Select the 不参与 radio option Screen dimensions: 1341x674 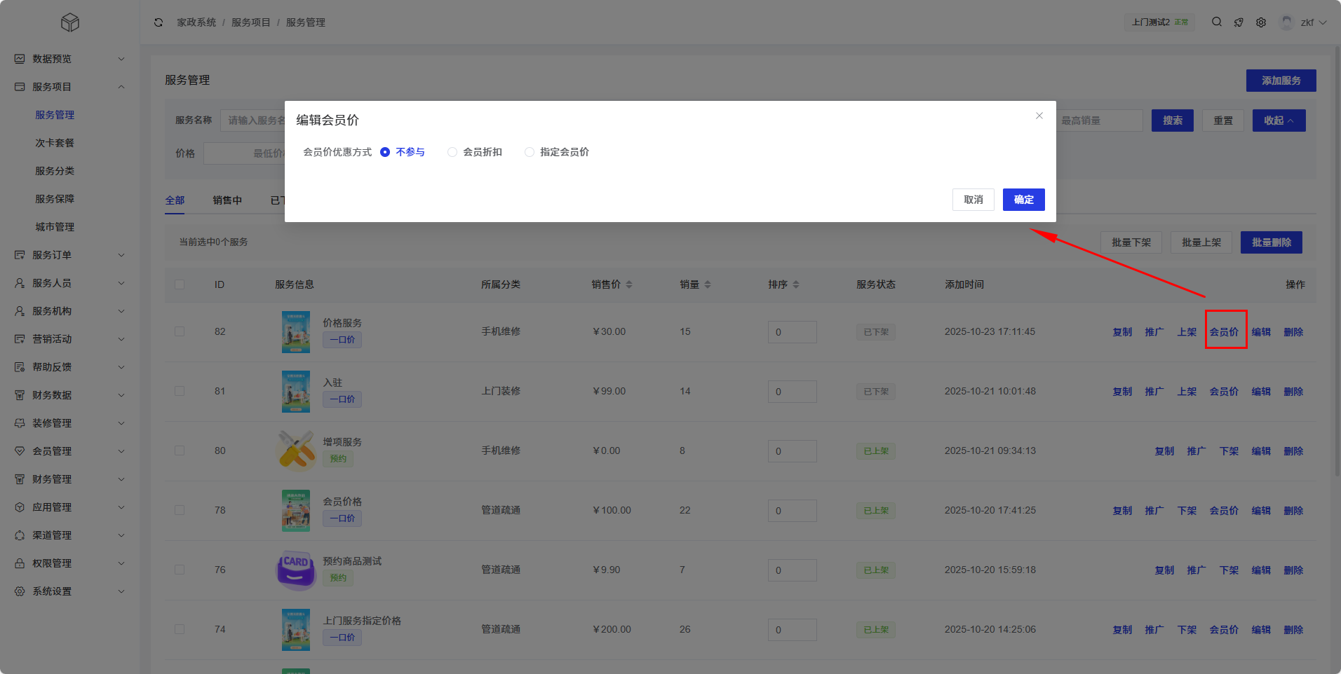[x=385, y=152]
